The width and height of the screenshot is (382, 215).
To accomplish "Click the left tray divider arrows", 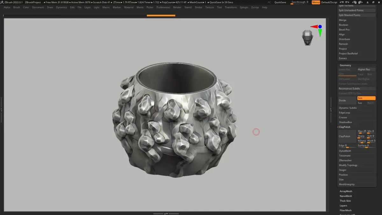I will pyautogui.click(x=1, y=109).
